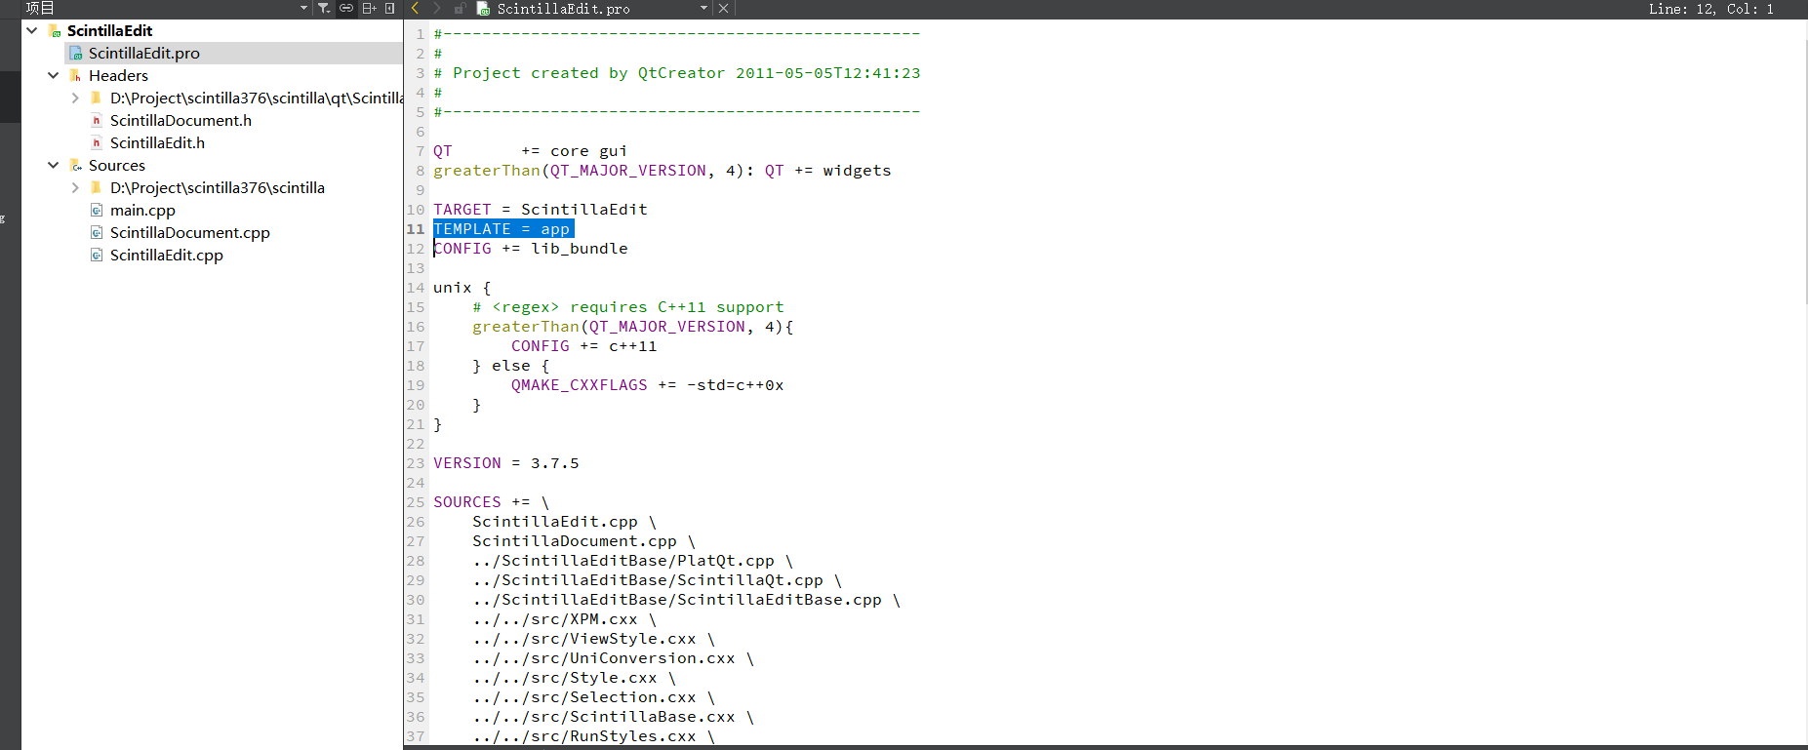
Task: Select the ScintillaEdit root project item
Action: pyautogui.click(x=109, y=30)
